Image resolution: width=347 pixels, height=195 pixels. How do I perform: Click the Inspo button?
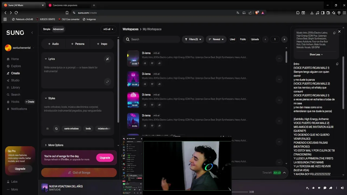coord(102,44)
